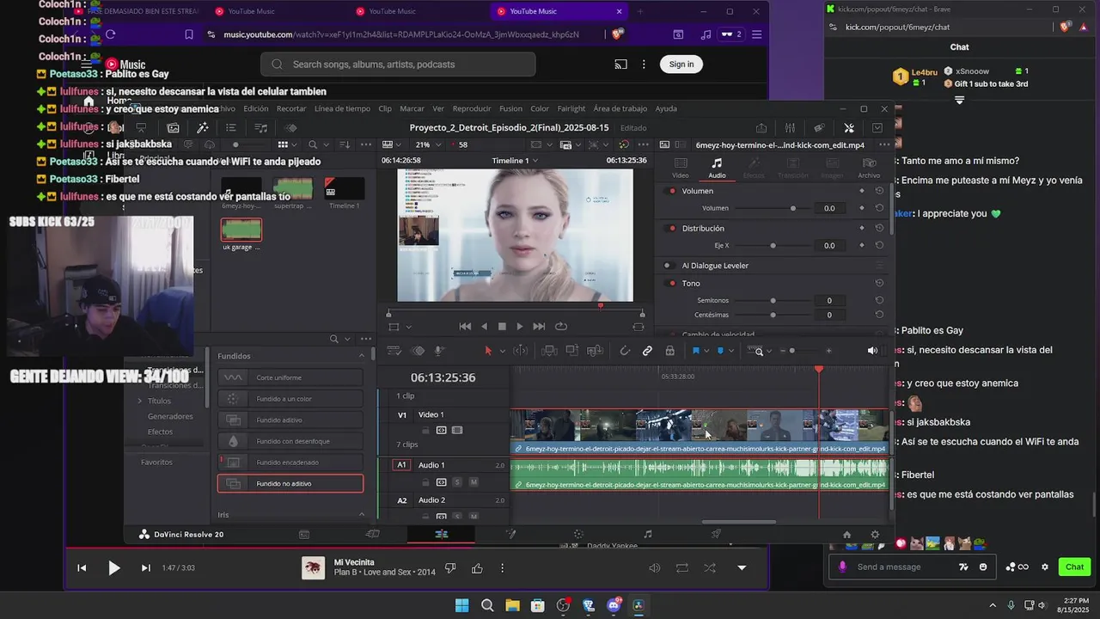This screenshot has height=619, width=1100.
Task: Open the cast icon in YouTube Music
Action: (620, 64)
